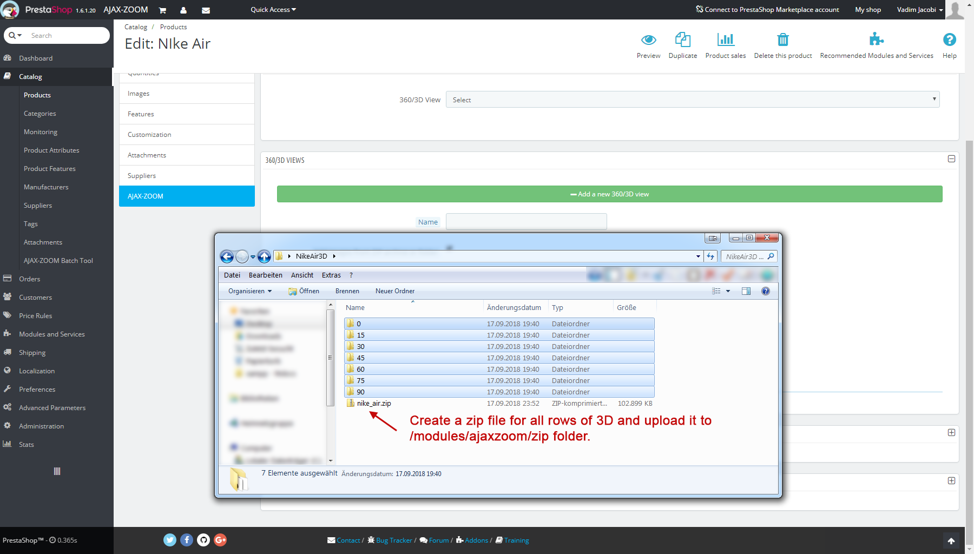Click the Explorer help icon in toolbar
Viewport: 974px width, 554px height.
point(766,291)
